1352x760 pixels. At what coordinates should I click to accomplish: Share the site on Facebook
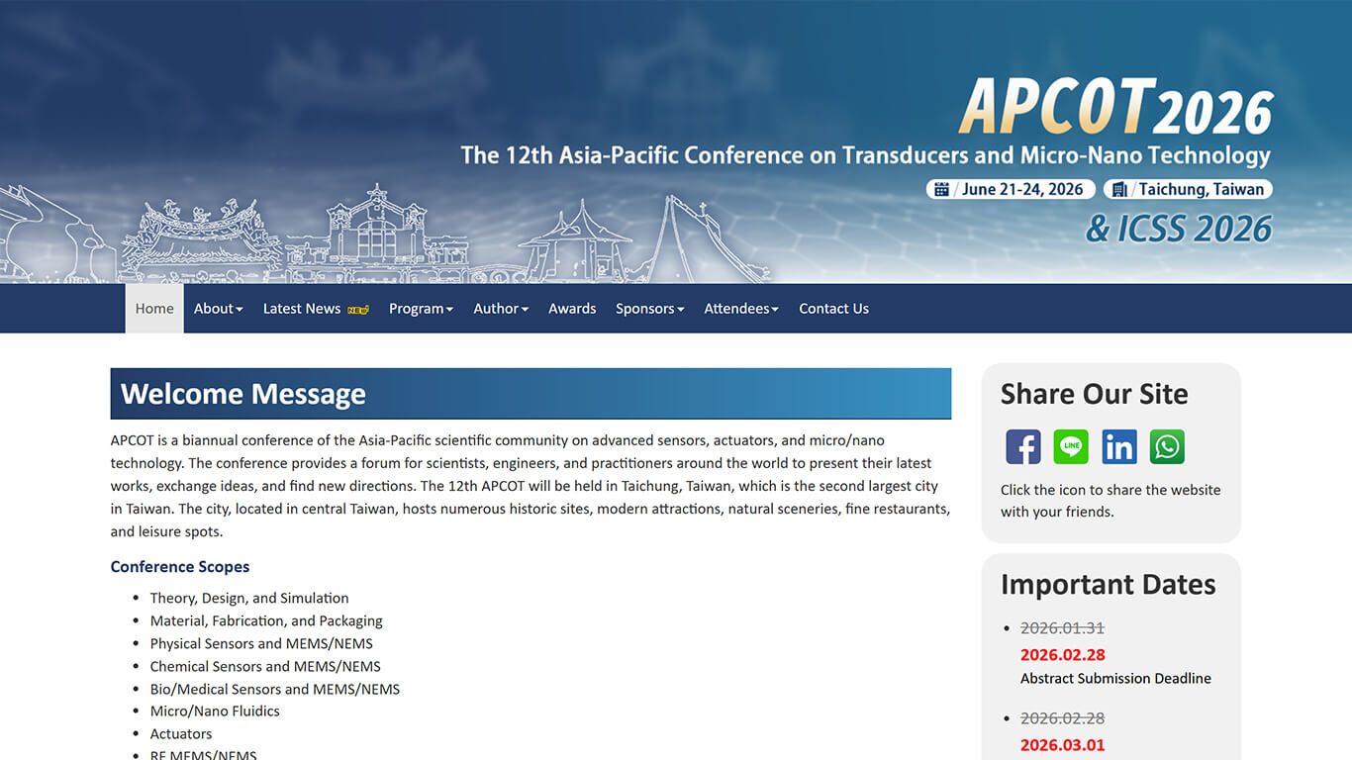click(1022, 447)
